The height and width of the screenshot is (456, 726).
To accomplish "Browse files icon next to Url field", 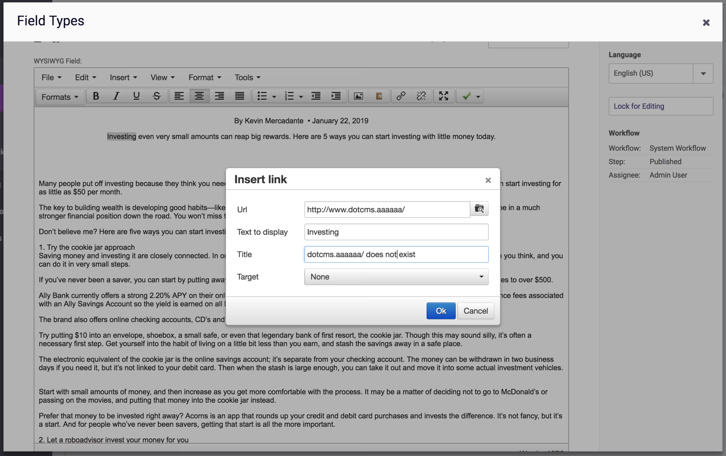I will (x=479, y=209).
